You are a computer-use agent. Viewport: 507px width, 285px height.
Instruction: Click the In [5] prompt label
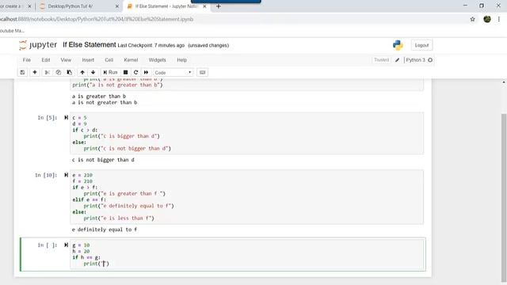[x=48, y=118]
